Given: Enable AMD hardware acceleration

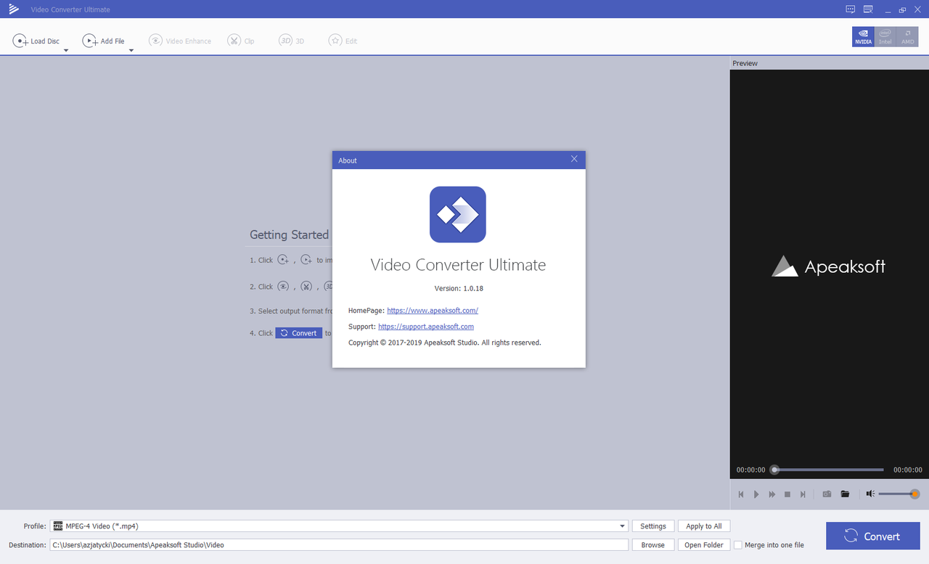Looking at the screenshot, I should [907, 37].
